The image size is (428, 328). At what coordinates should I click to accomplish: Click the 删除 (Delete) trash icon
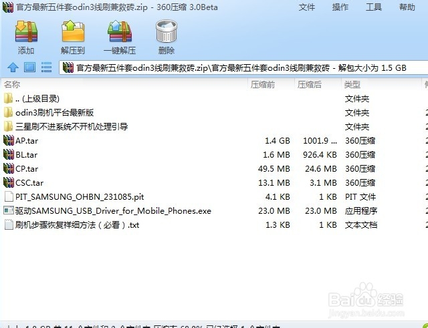tap(167, 31)
